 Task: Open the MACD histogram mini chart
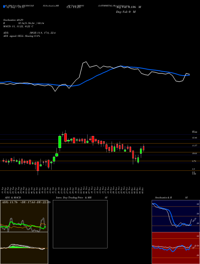24,248
